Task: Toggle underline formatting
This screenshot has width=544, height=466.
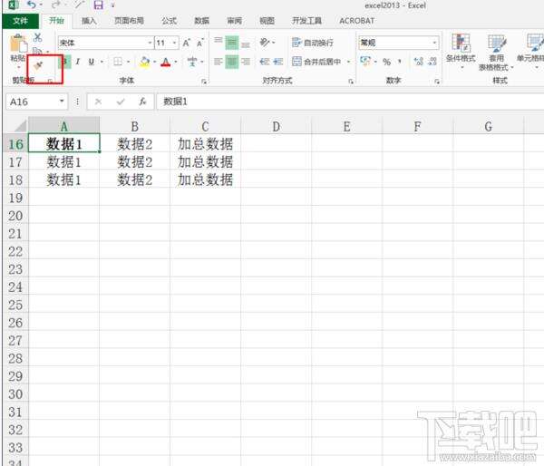Action: [x=92, y=62]
